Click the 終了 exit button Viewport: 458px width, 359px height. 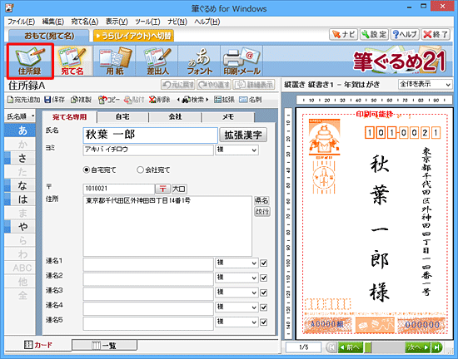coord(436,35)
